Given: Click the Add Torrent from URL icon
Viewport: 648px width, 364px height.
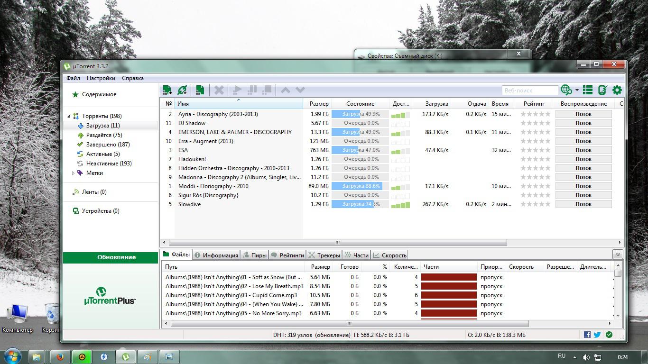Looking at the screenshot, I should coord(182,90).
